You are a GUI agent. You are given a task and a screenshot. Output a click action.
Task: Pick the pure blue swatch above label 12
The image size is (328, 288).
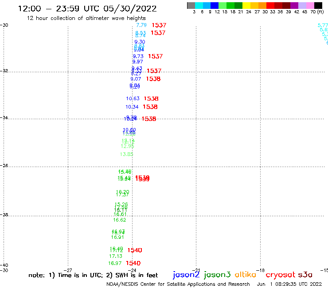215,5
